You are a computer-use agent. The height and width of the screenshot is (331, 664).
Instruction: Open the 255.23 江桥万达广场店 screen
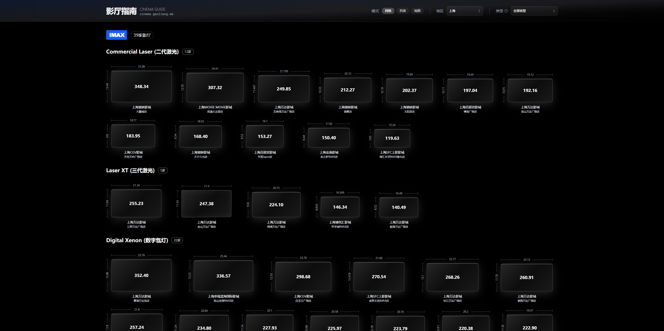136,203
